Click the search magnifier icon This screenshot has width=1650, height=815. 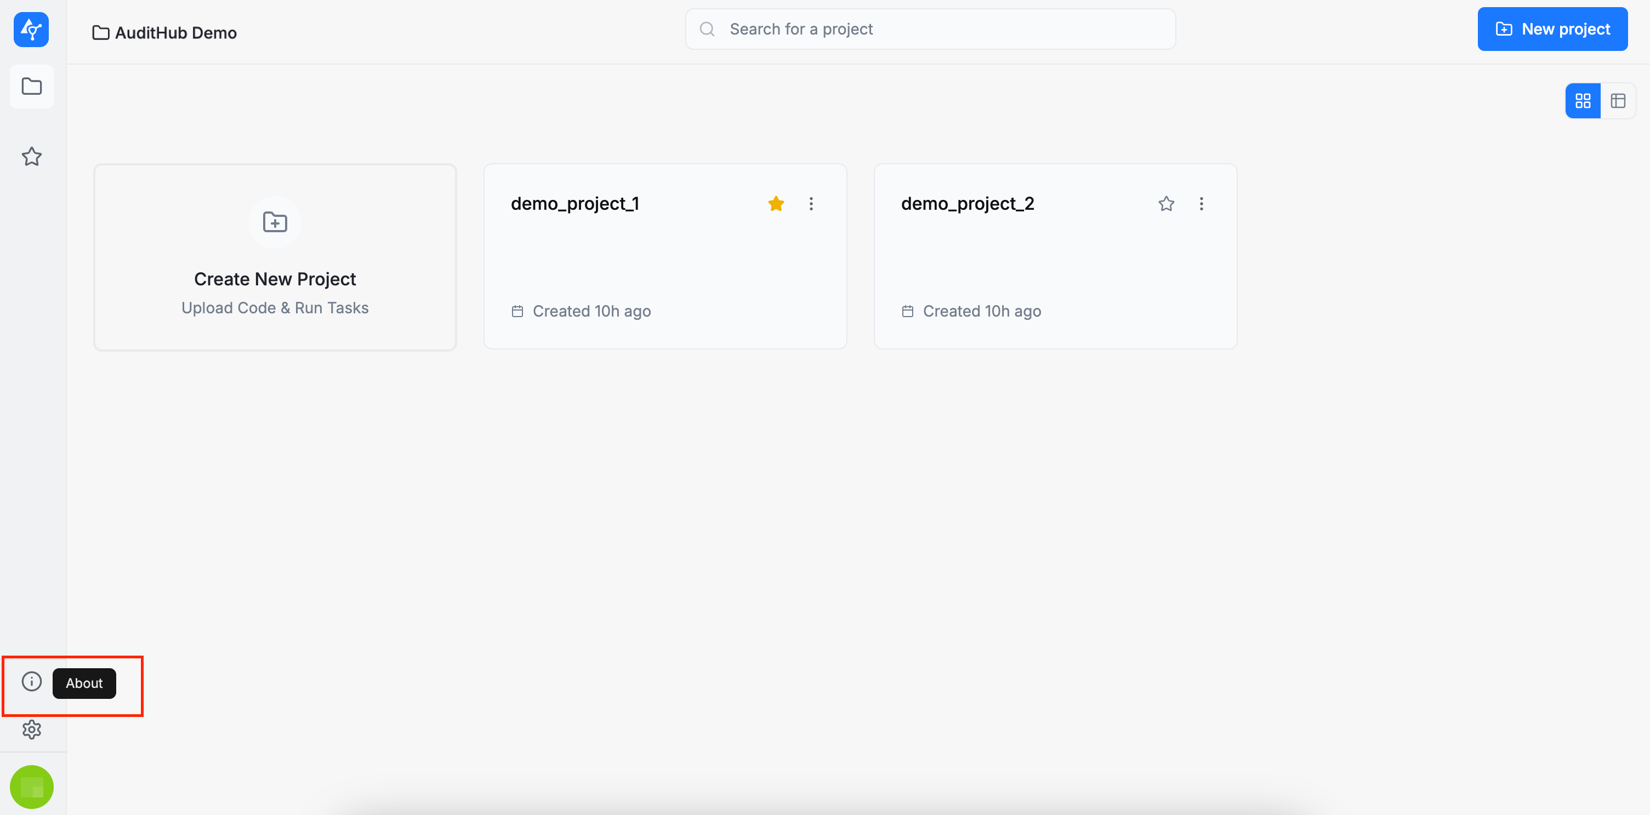click(707, 30)
